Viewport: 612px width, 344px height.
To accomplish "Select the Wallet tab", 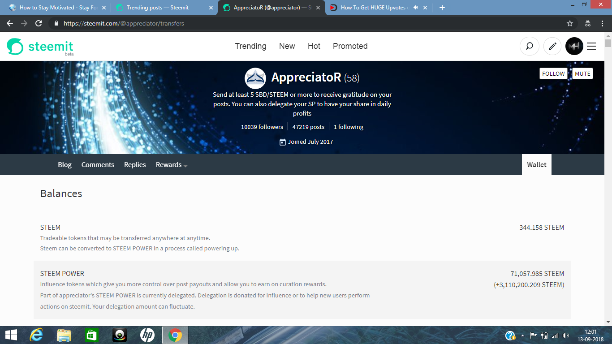I will [x=537, y=165].
